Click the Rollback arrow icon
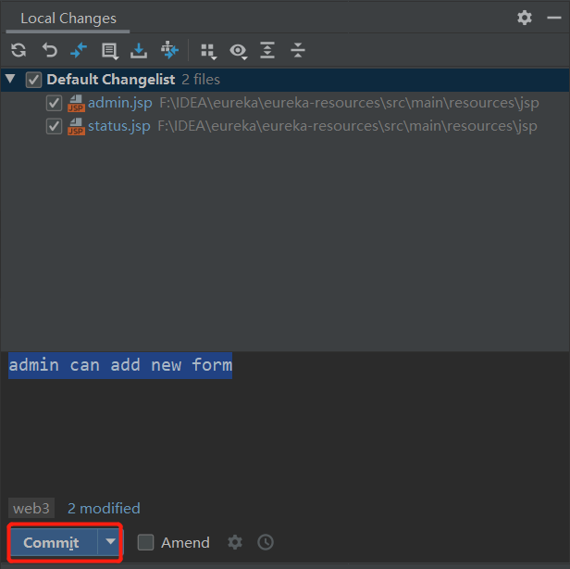The width and height of the screenshot is (570, 569). (49, 50)
